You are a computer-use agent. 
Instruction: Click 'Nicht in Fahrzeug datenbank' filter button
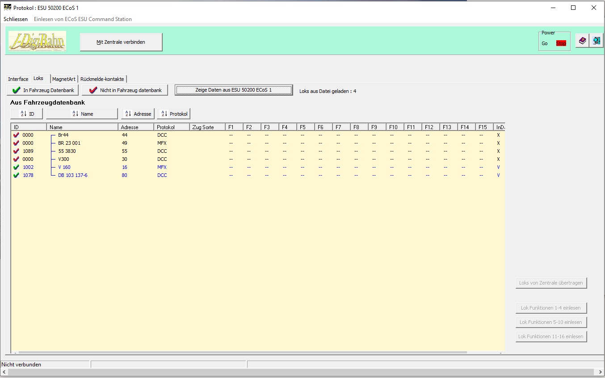(x=125, y=90)
